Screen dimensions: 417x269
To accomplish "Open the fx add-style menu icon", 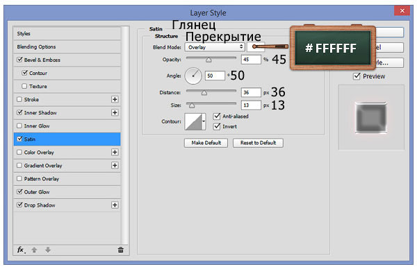I will [x=21, y=250].
